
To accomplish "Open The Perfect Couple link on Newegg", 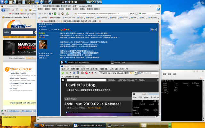I will pos(18,73).
